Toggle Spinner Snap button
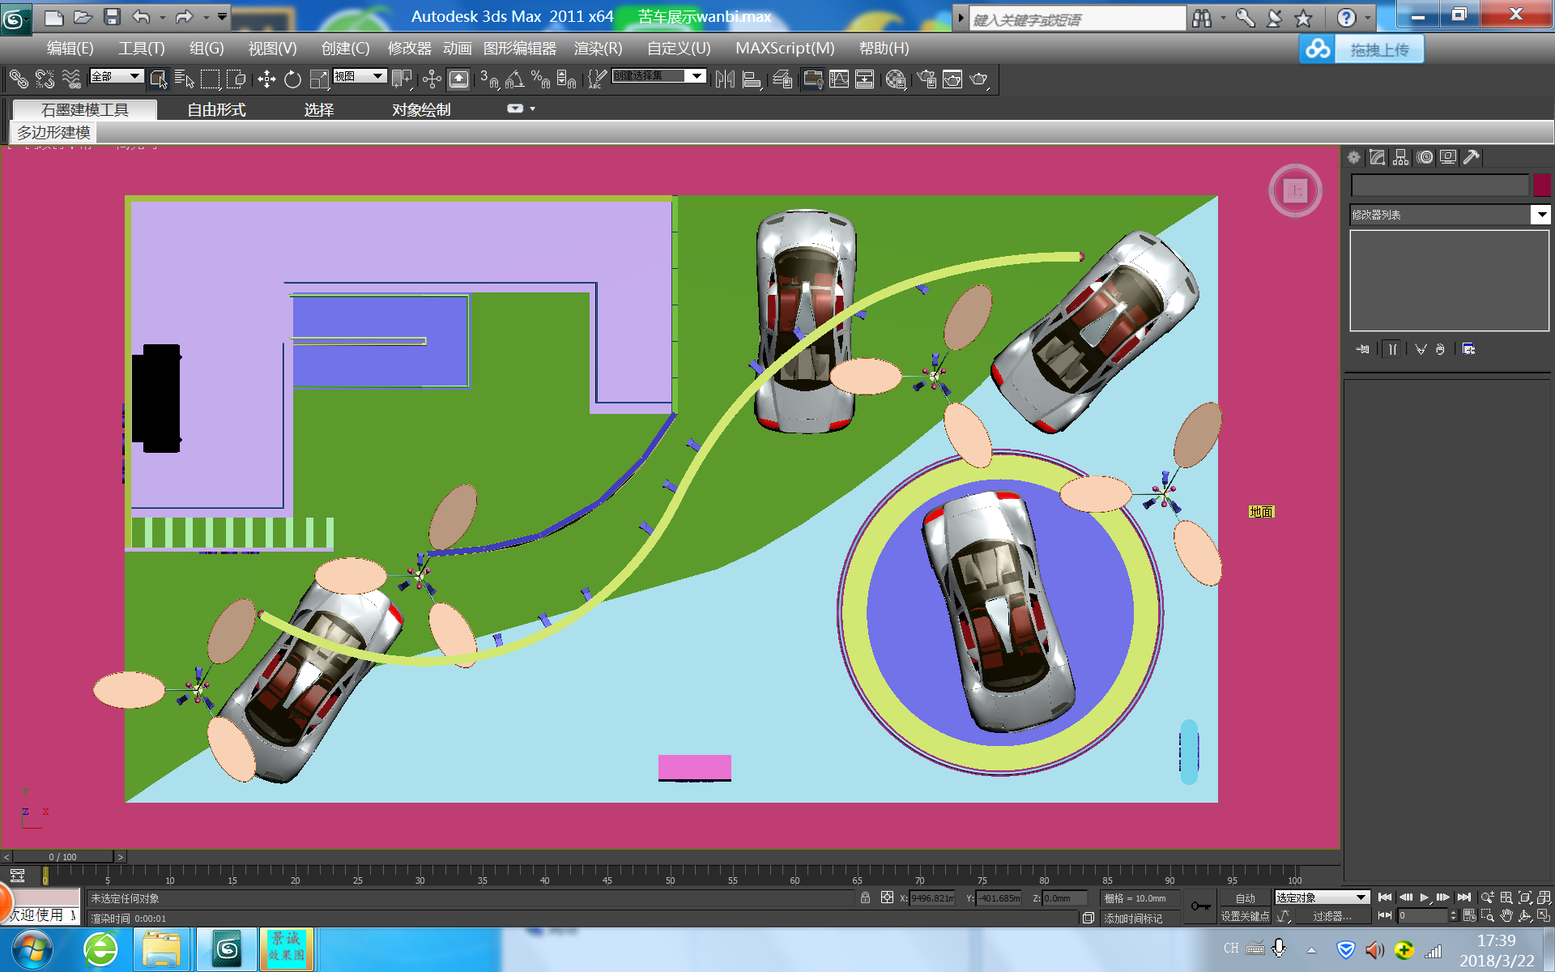 pyautogui.click(x=566, y=79)
